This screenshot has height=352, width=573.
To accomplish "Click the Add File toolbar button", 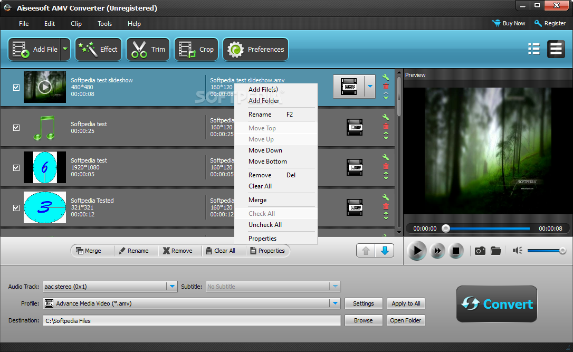I will click(34, 50).
